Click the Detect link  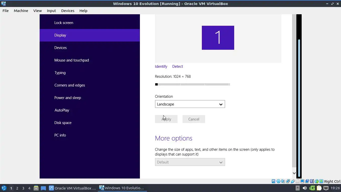pos(178,66)
